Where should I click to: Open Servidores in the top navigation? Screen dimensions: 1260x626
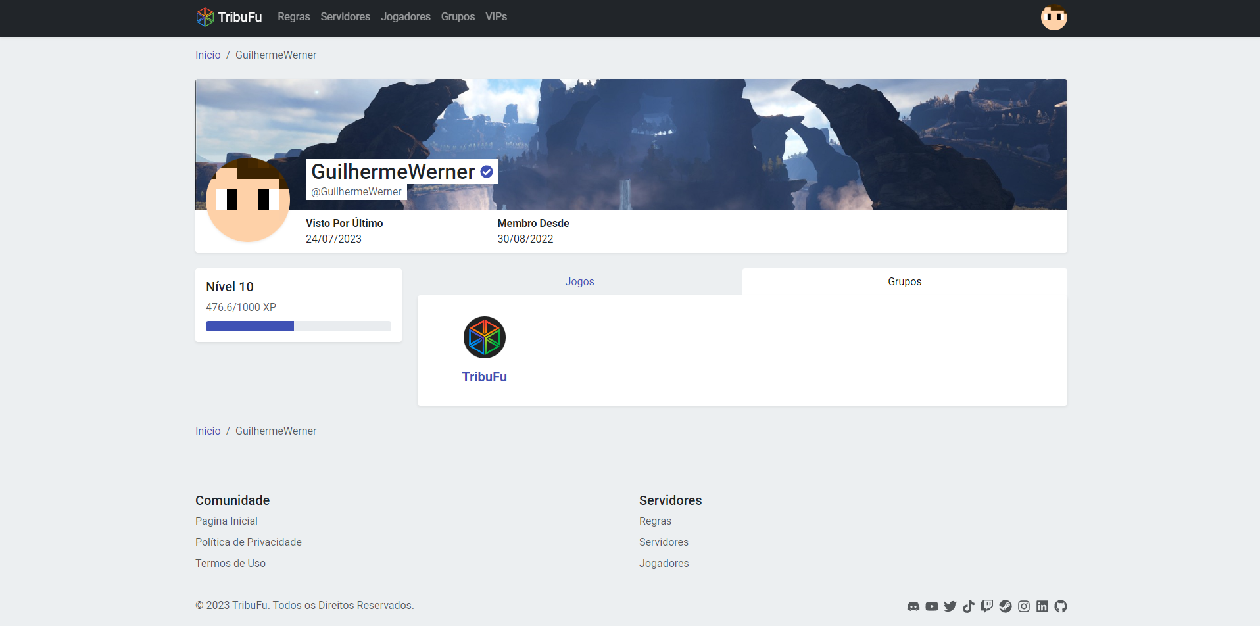(345, 17)
